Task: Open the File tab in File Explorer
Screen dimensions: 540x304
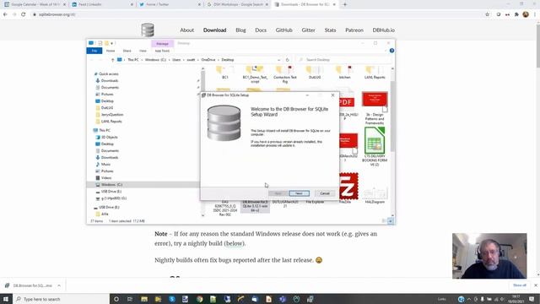Action: (94, 51)
